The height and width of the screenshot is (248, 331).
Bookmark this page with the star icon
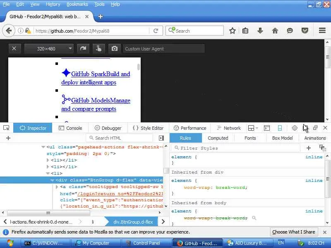[232, 31]
